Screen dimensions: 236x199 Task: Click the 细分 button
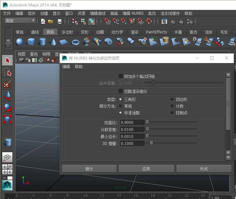pos(89,169)
